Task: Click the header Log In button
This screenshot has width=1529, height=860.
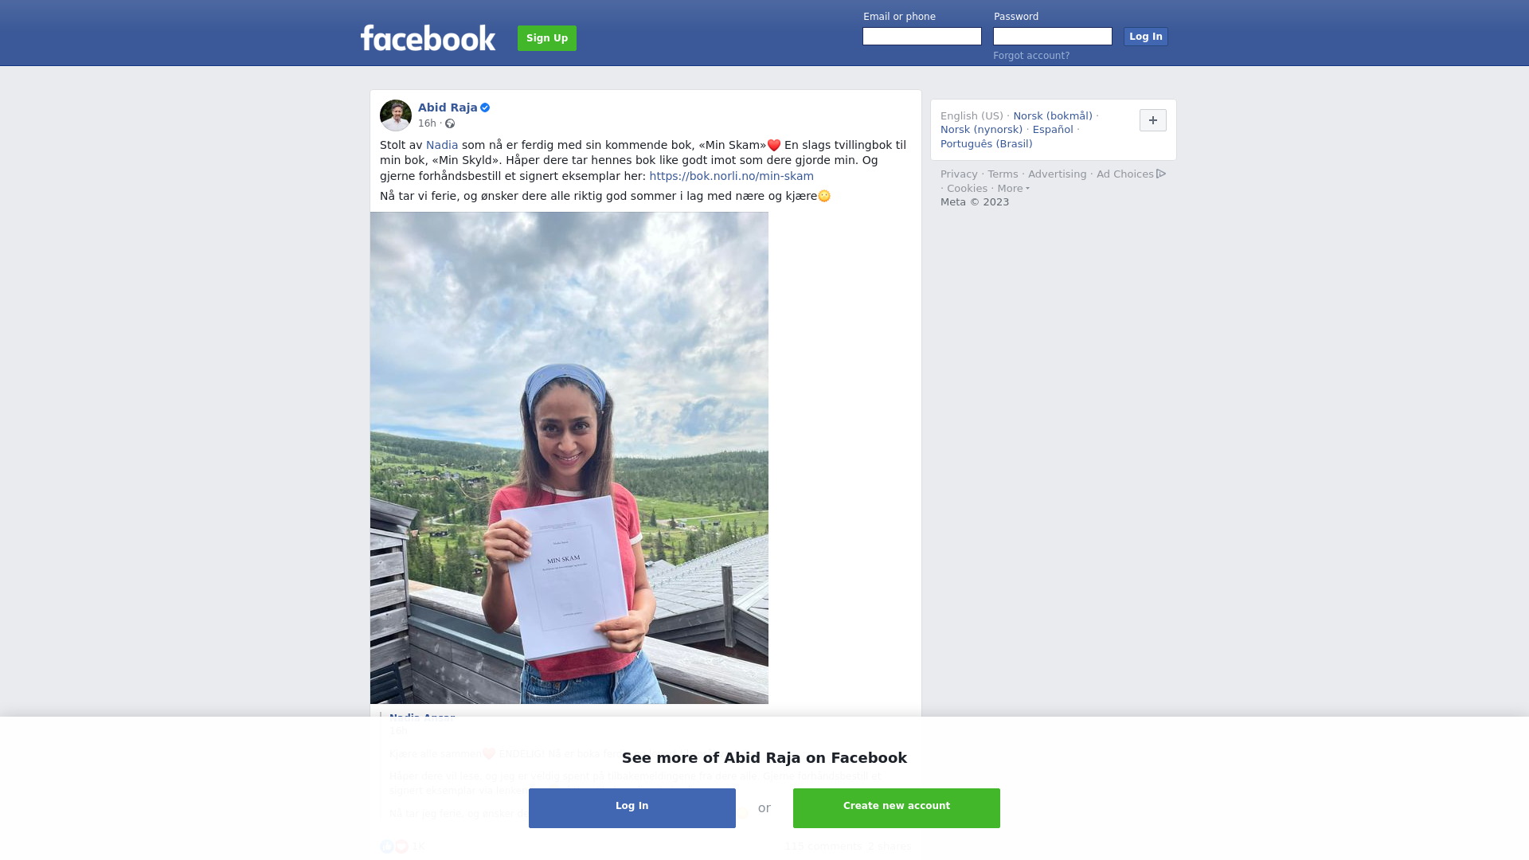Action: [x=1146, y=37]
